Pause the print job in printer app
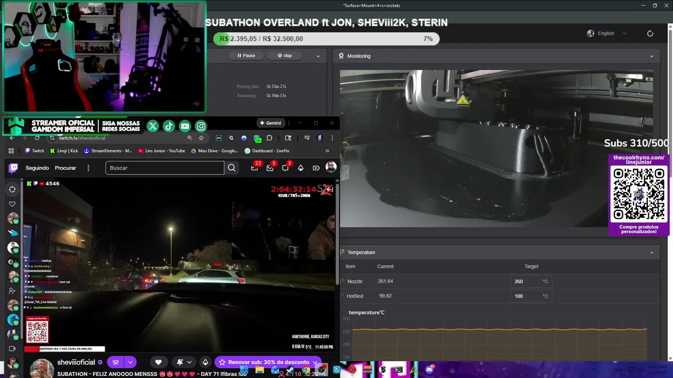673x378 pixels. (246, 56)
